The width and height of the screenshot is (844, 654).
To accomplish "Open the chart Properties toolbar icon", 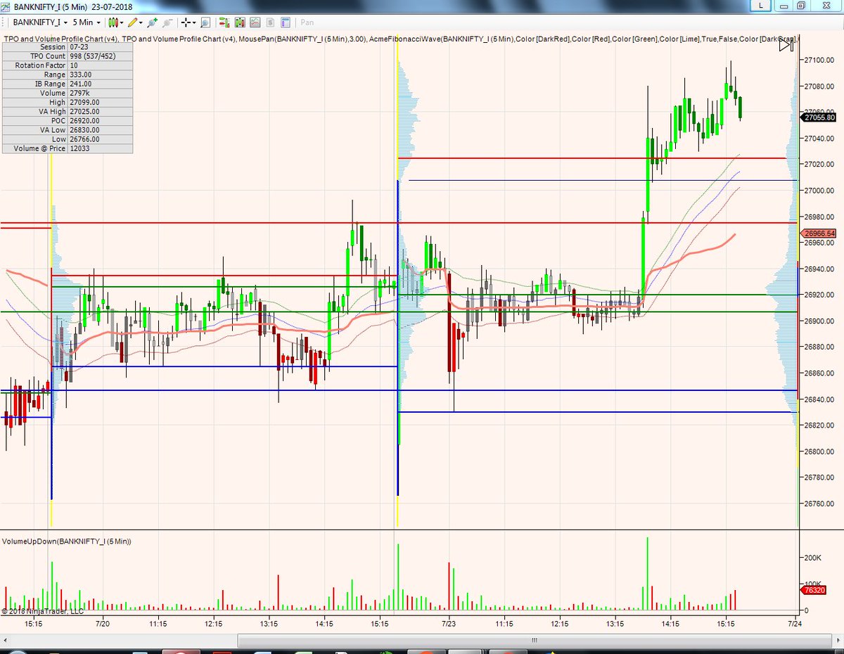I will pos(285,23).
